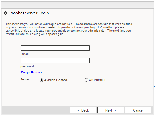The height and width of the screenshot is (116, 155).
Task: Click the Avidian Hosted option label text
Action: (56, 80)
